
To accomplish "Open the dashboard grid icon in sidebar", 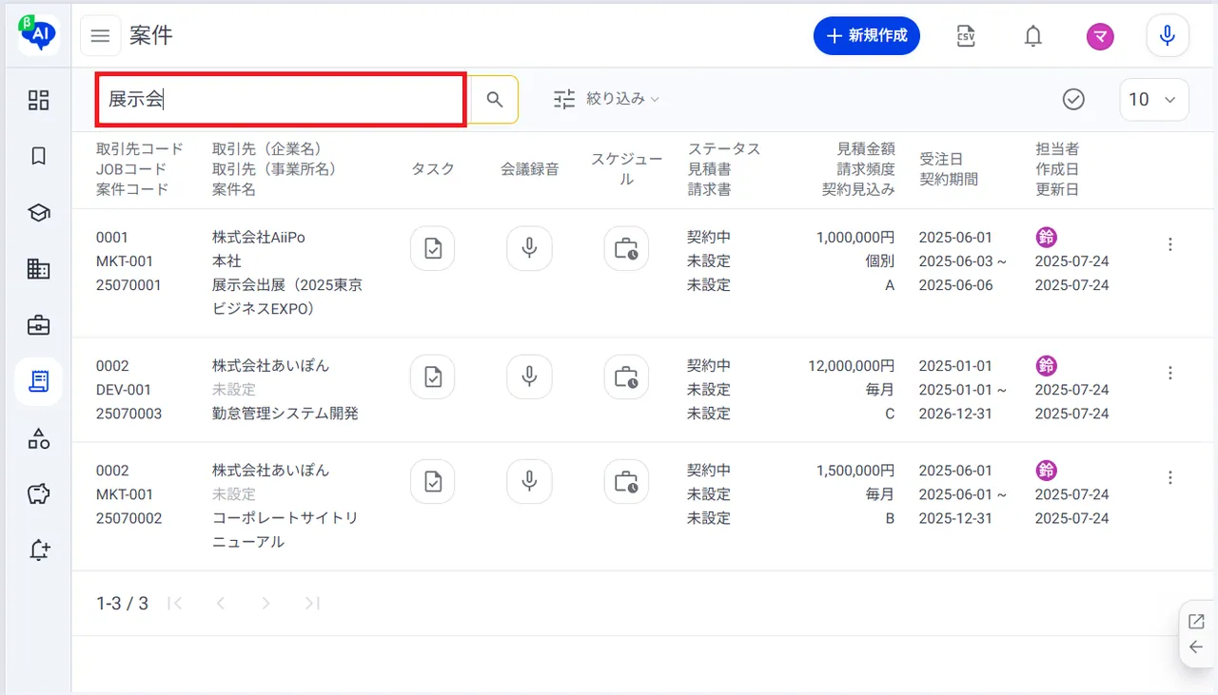I will click(38, 100).
